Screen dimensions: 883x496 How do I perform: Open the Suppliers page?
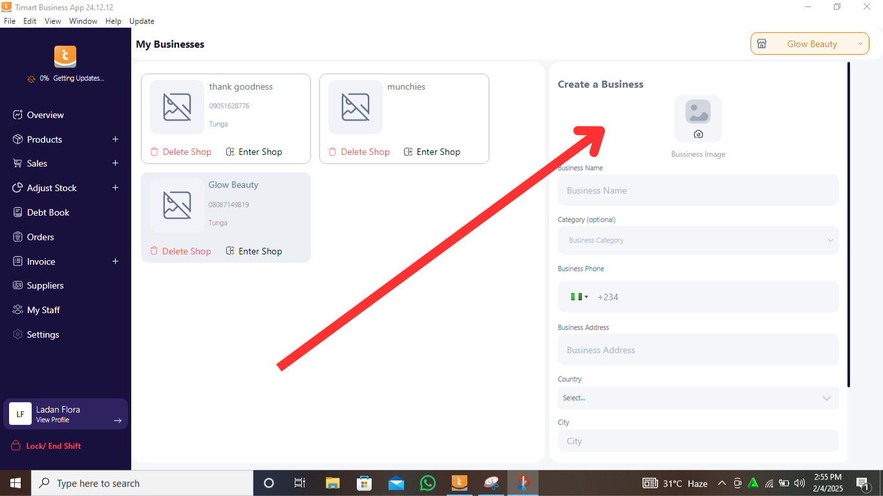click(45, 285)
